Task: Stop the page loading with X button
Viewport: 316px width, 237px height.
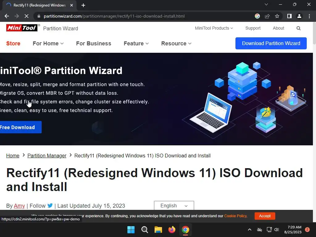Action: coord(27,16)
